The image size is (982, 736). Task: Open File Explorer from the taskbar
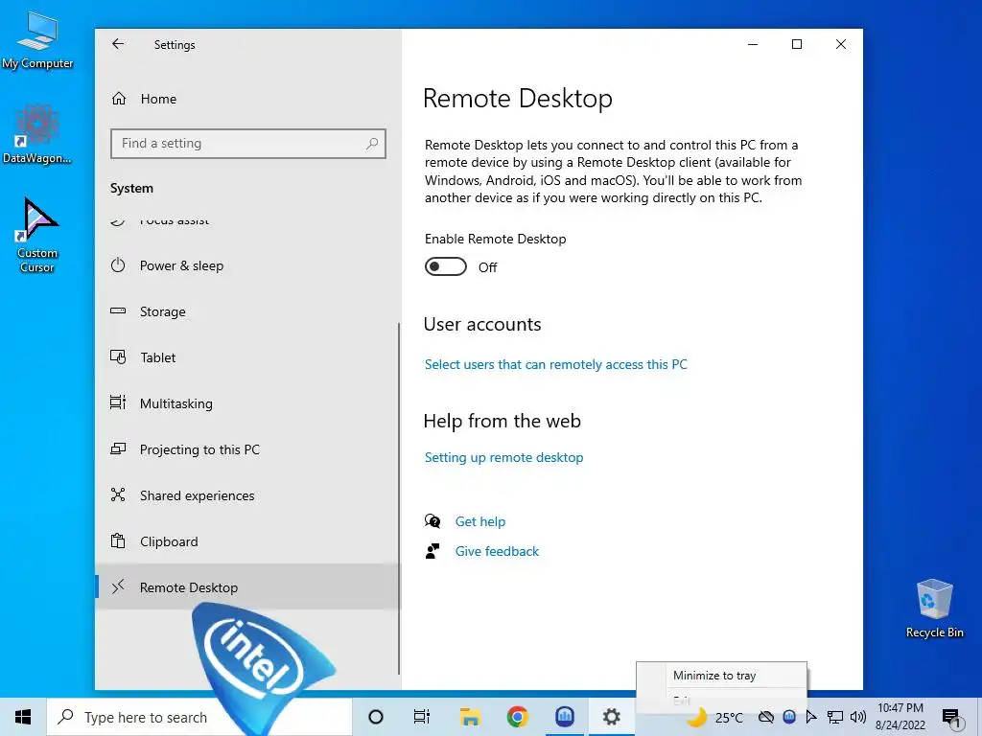tap(470, 717)
